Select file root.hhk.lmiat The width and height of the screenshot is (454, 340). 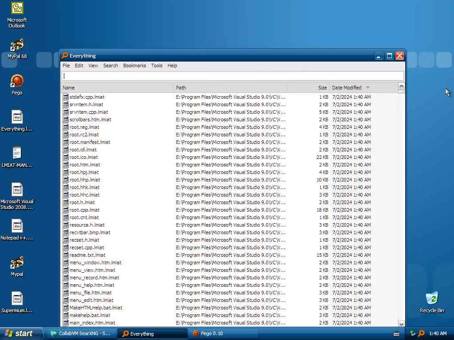85,187
